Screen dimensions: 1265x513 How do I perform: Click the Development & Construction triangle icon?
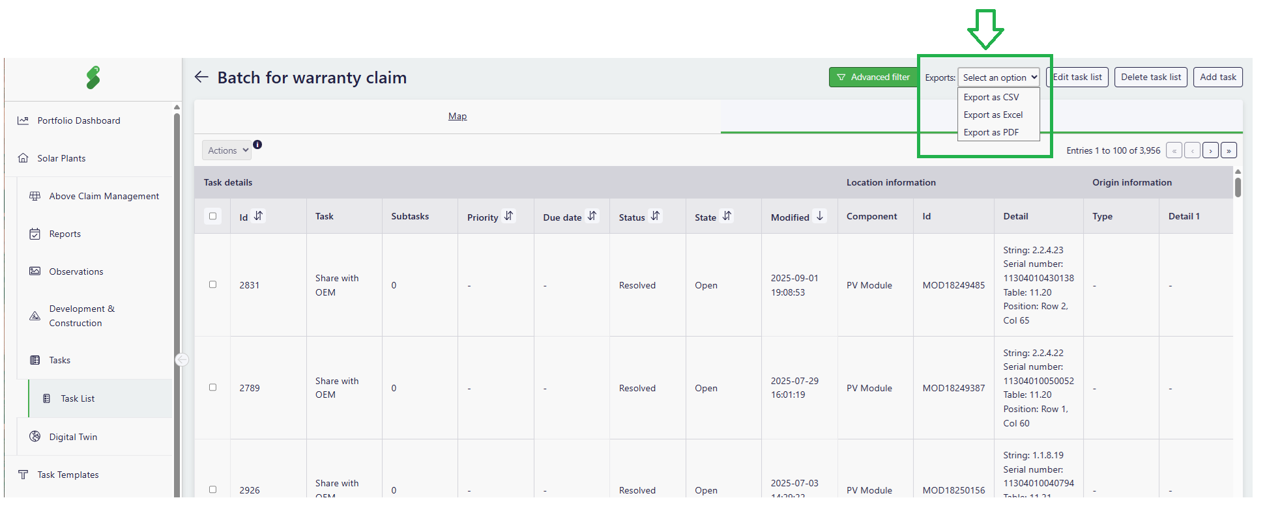click(x=35, y=316)
